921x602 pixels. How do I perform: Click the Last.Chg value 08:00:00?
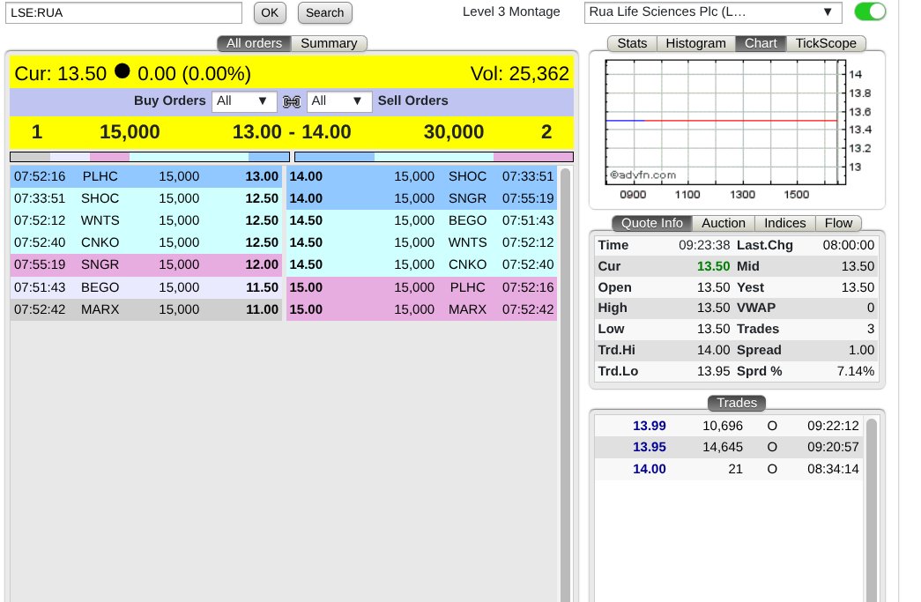point(848,245)
